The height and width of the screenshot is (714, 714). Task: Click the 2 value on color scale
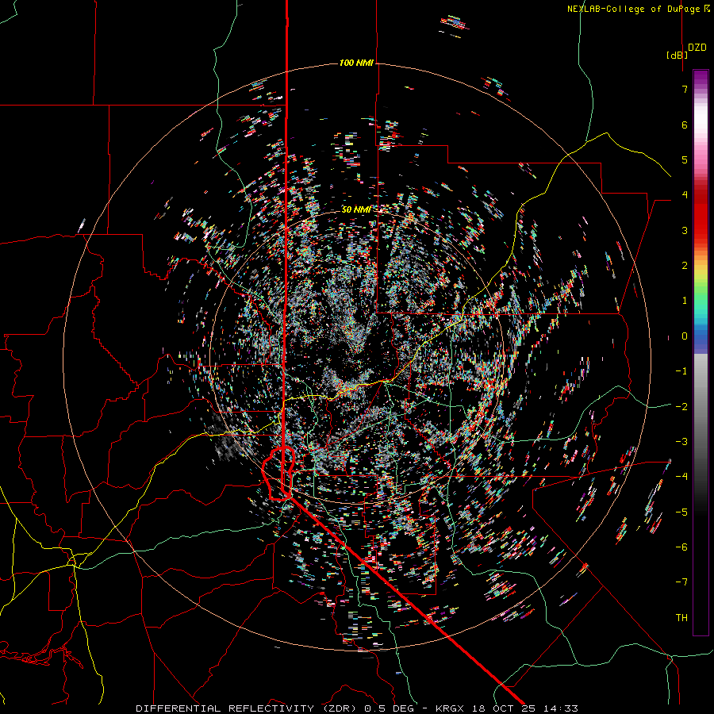pyautogui.click(x=685, y=266)
